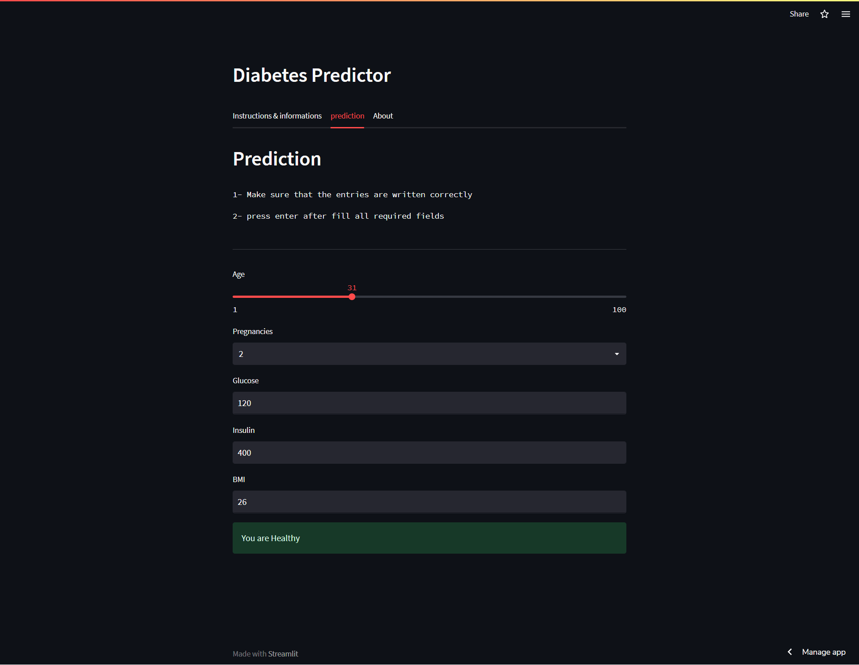Open the hamburger main menu

846,14
